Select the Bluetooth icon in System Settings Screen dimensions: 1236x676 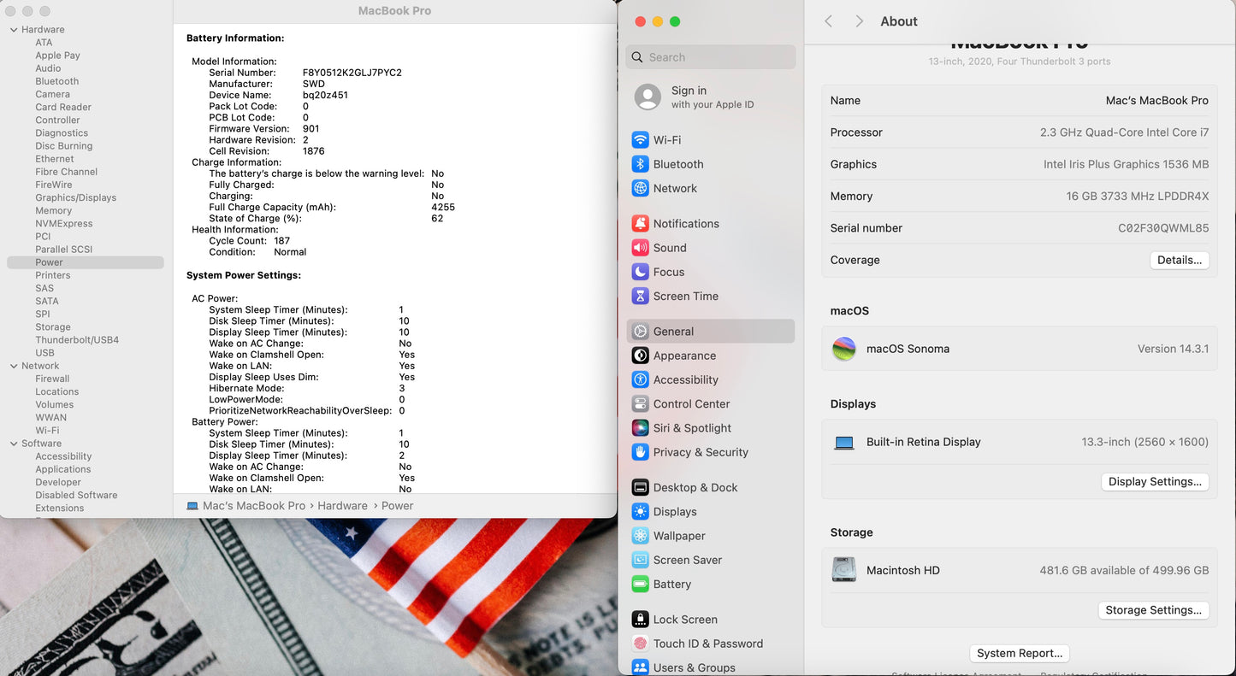point(640,164)
